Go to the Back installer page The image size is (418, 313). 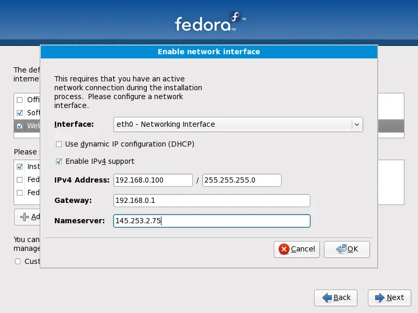click(335, 298)
